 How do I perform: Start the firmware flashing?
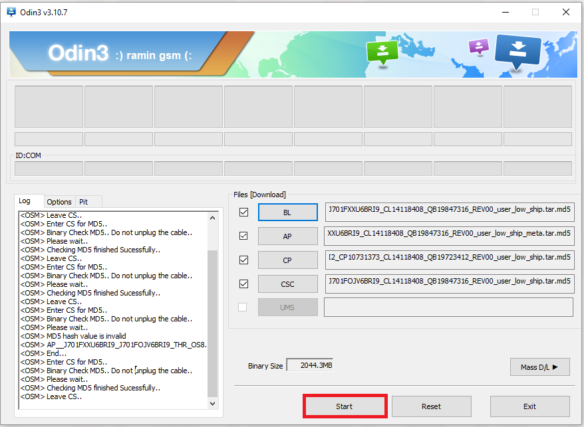click(345, 406)
